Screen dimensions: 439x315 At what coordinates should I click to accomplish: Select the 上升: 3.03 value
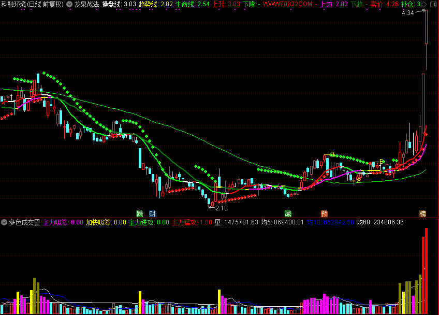pos(226,4)
